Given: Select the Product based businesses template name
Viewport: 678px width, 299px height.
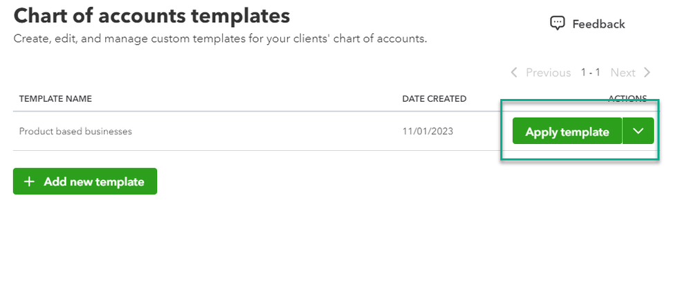Looking at the screenshot, I should click(75, 132).
